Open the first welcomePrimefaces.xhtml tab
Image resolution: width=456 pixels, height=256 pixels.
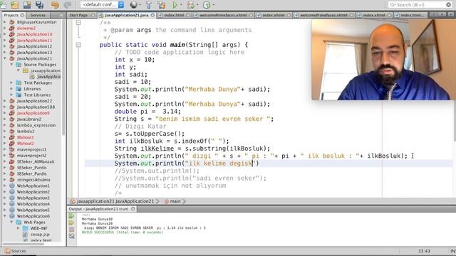pos(222,15)
